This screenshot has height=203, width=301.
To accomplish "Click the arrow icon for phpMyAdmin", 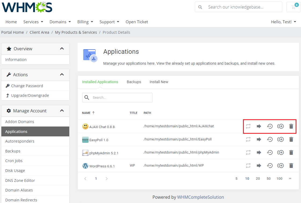I will 259,152.
